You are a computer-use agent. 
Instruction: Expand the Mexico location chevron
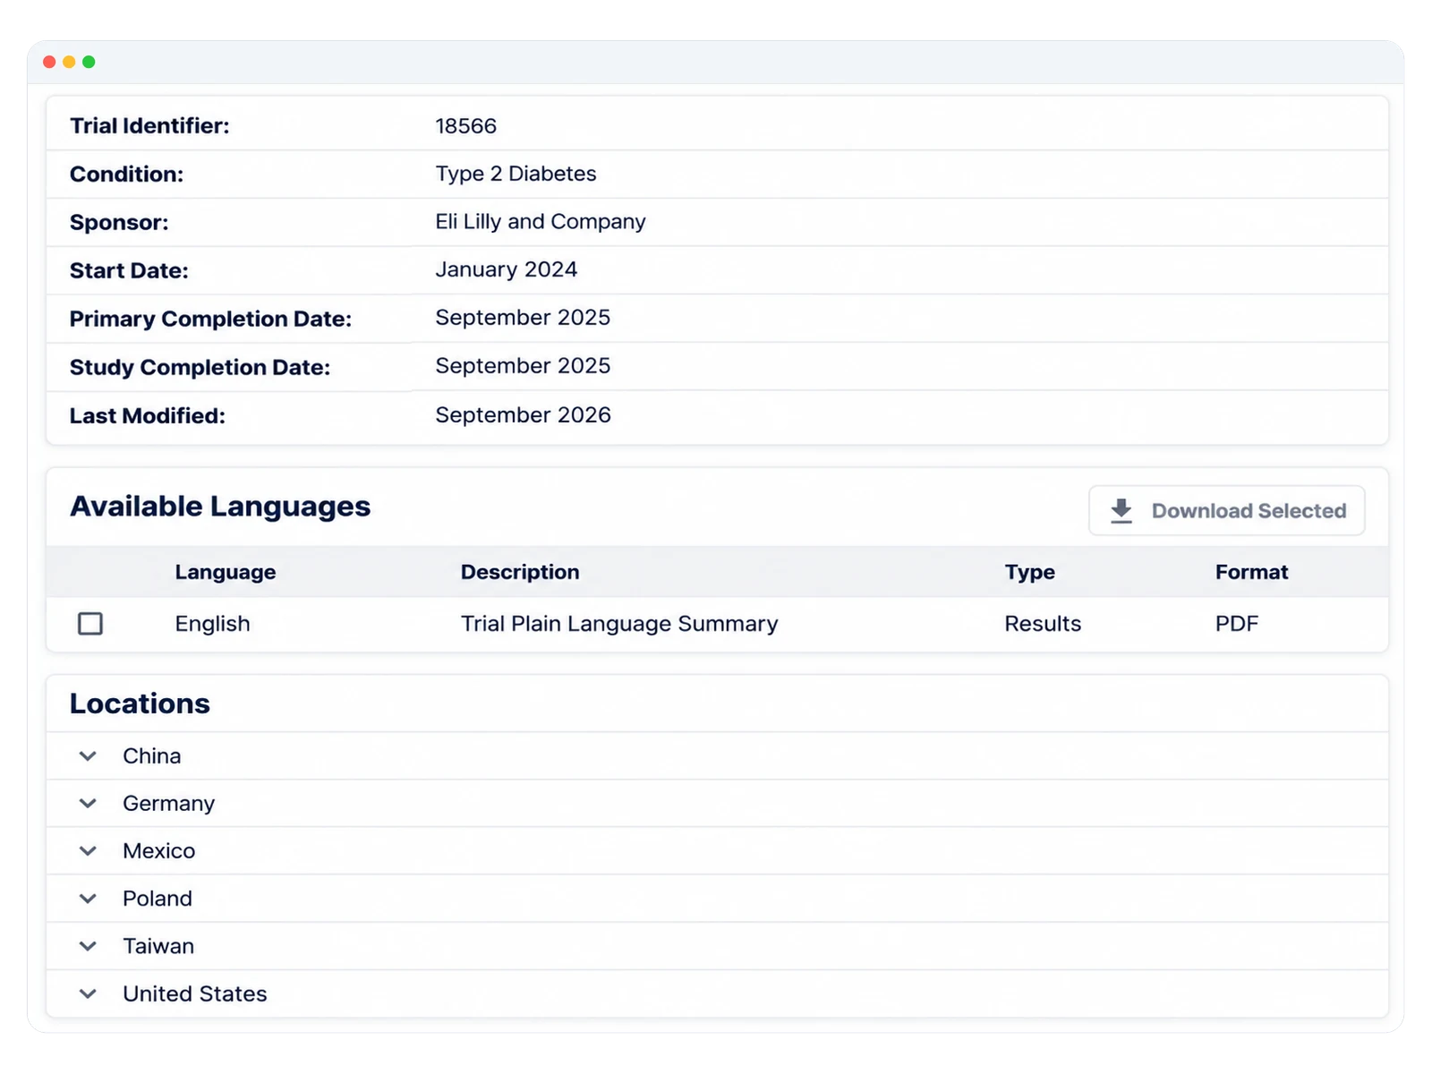(88, 851)
